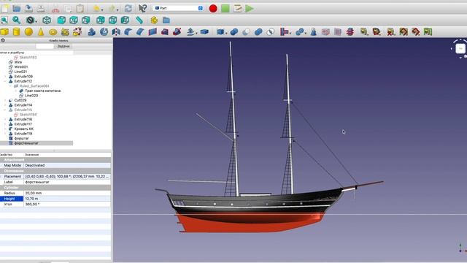Set the Rear view cube icon
The height and width of the screenshot is (263, 467).
click(x=101, y=20)
